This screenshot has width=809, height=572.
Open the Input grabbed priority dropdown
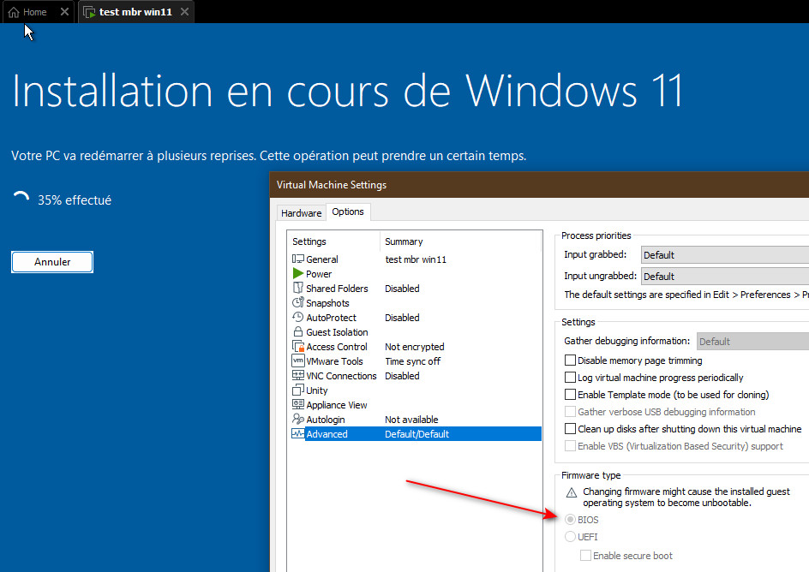[725, 254]
